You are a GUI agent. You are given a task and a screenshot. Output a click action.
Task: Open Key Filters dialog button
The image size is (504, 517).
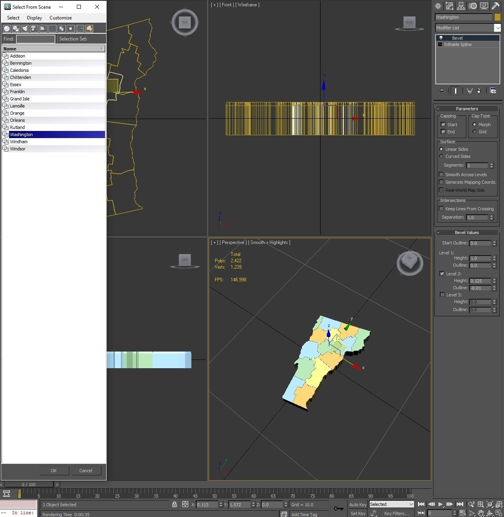point(396,513)
